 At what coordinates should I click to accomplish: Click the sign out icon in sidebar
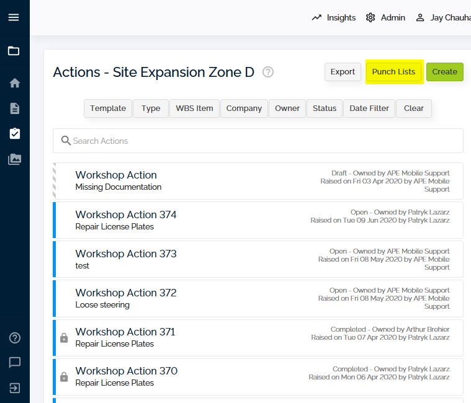click(x=15, y=388)
